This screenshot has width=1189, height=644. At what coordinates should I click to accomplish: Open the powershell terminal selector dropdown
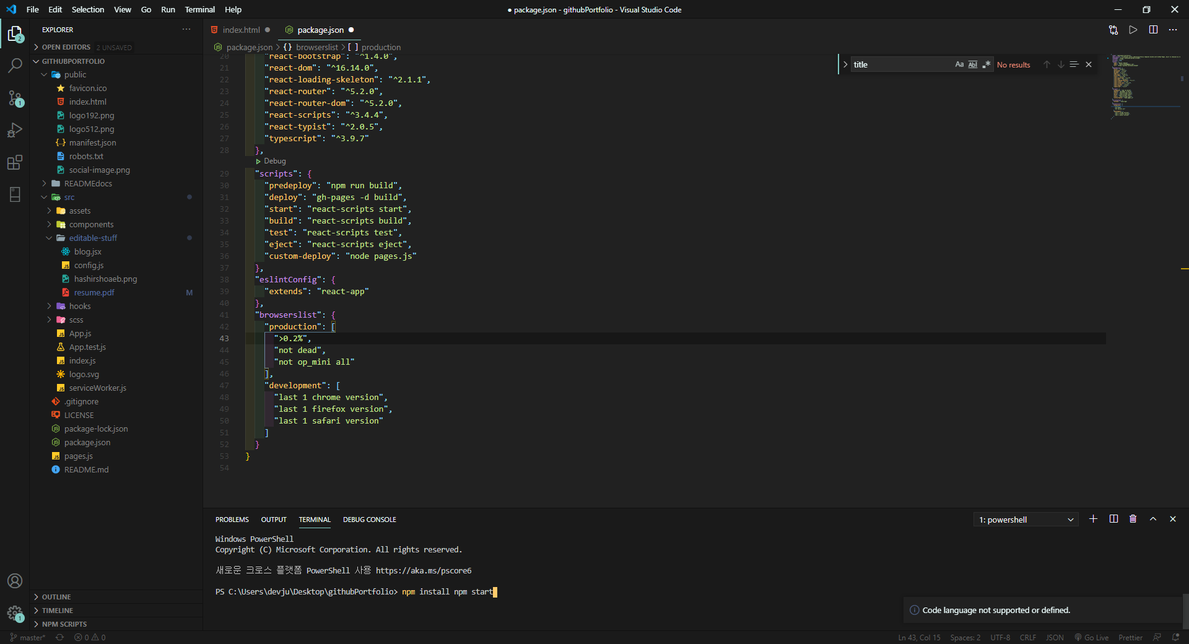click(x=1026, y=520)
